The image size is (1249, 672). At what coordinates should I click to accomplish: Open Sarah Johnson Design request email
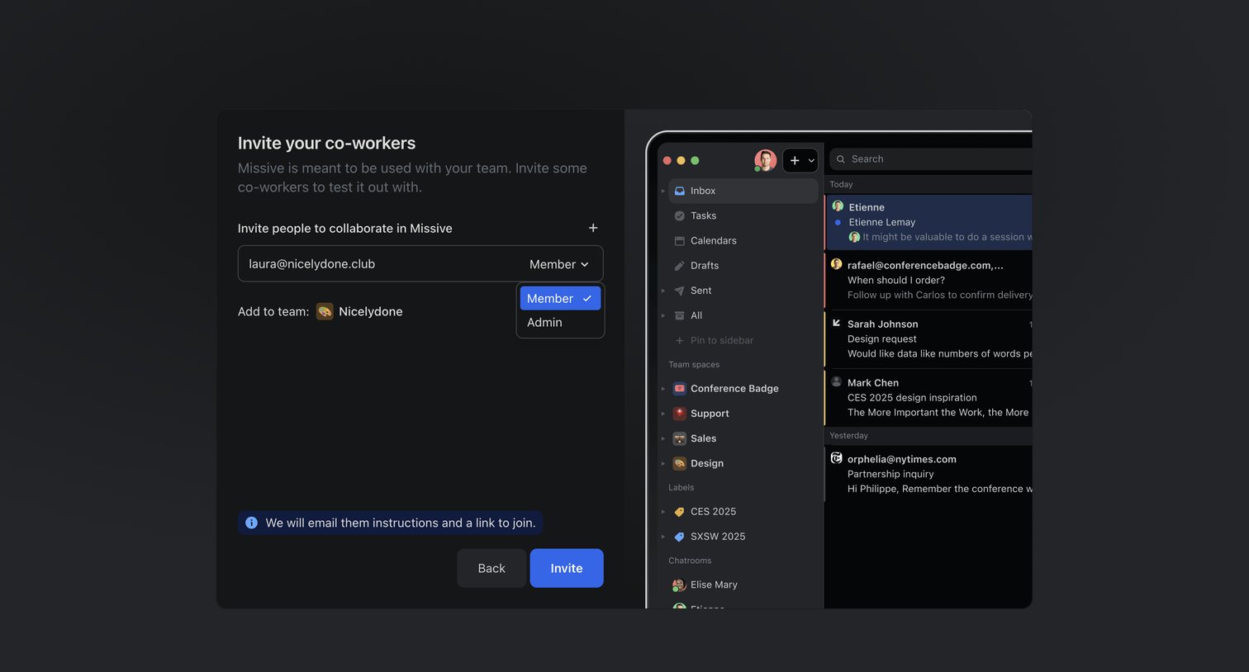tap(929, 338)
